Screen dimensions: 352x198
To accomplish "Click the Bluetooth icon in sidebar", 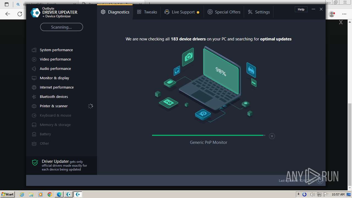I will click(34, 97).
